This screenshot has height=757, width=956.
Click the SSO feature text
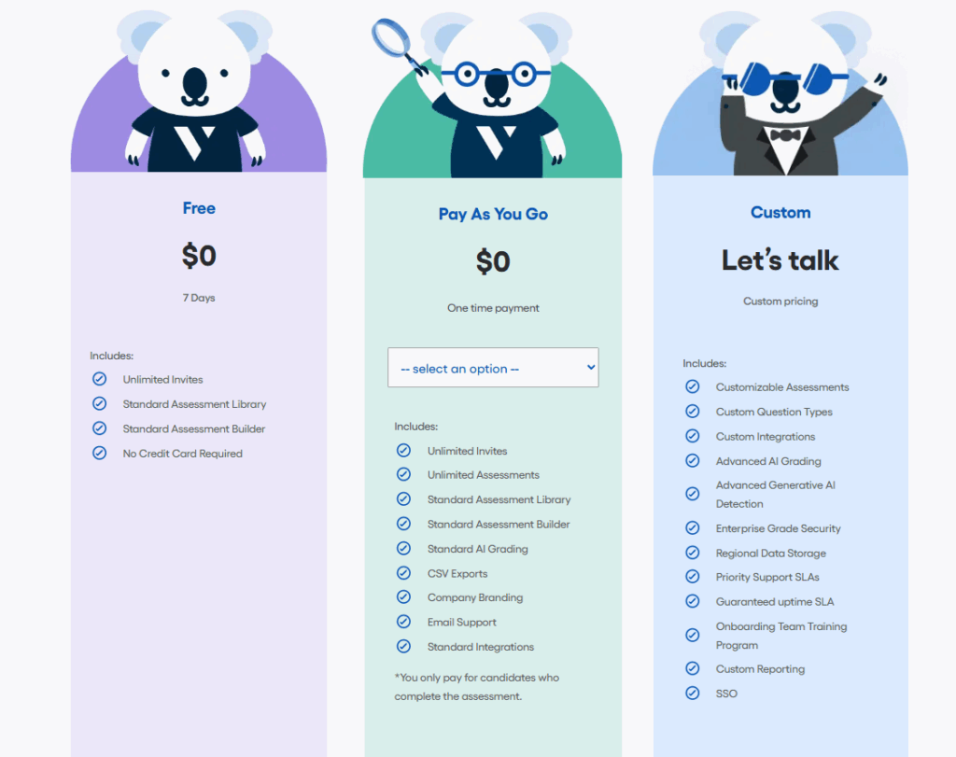pyautogui.click(x=726, y=694)
